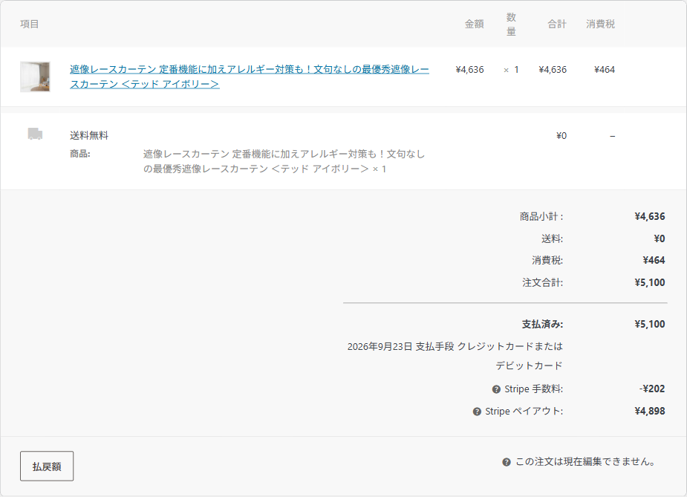The height and width of the screenshot is (497, 687).
Task: Click the 支払済み value ¥5,100
Action: click(x=650, y=325)
